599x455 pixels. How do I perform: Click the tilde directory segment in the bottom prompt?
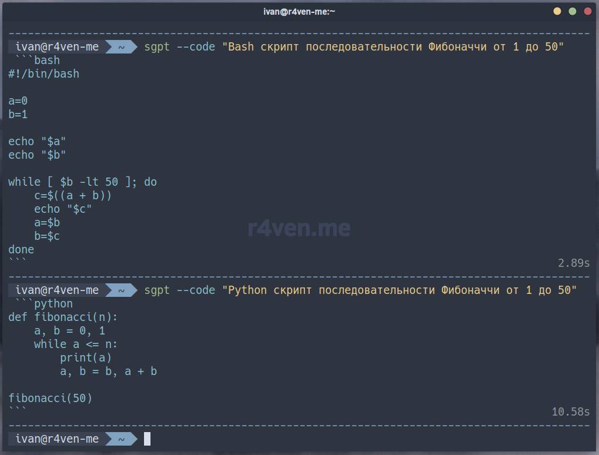click(x=121, y=439)
